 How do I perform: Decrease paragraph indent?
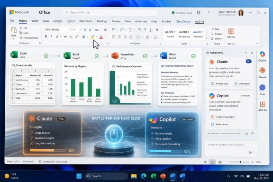pos(139,30)
